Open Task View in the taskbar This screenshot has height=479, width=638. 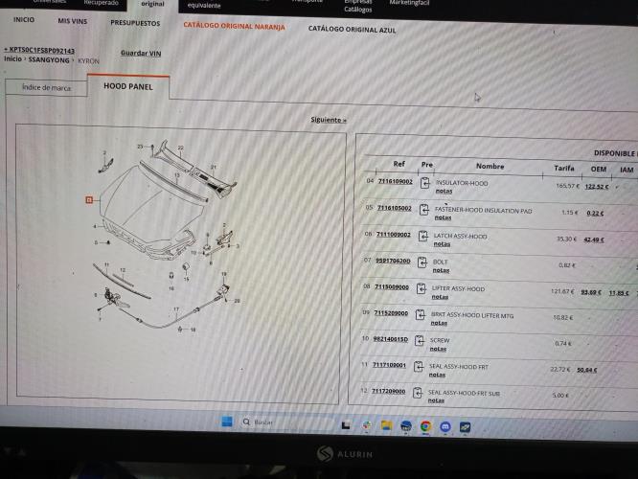coord(346,425)
